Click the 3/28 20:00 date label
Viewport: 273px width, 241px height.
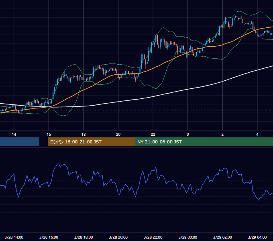click(118, 237)
